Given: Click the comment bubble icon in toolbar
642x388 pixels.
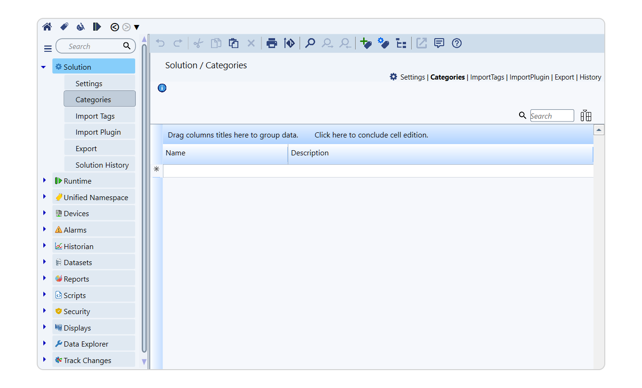Looking at the screenshot, I should (439, 43).
